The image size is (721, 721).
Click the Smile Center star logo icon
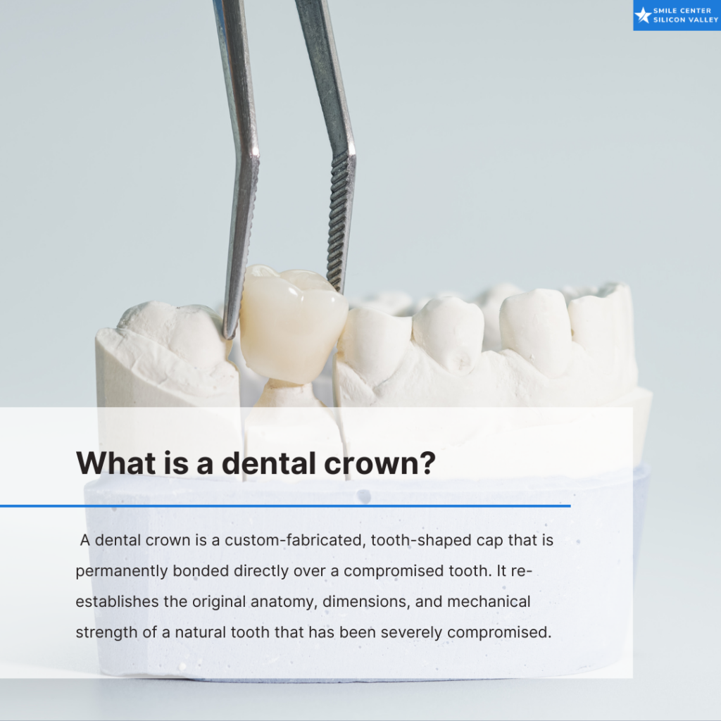643,15
